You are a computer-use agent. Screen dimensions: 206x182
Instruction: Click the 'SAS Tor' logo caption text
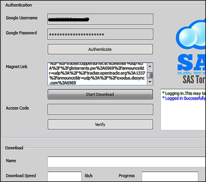(194, 79)
